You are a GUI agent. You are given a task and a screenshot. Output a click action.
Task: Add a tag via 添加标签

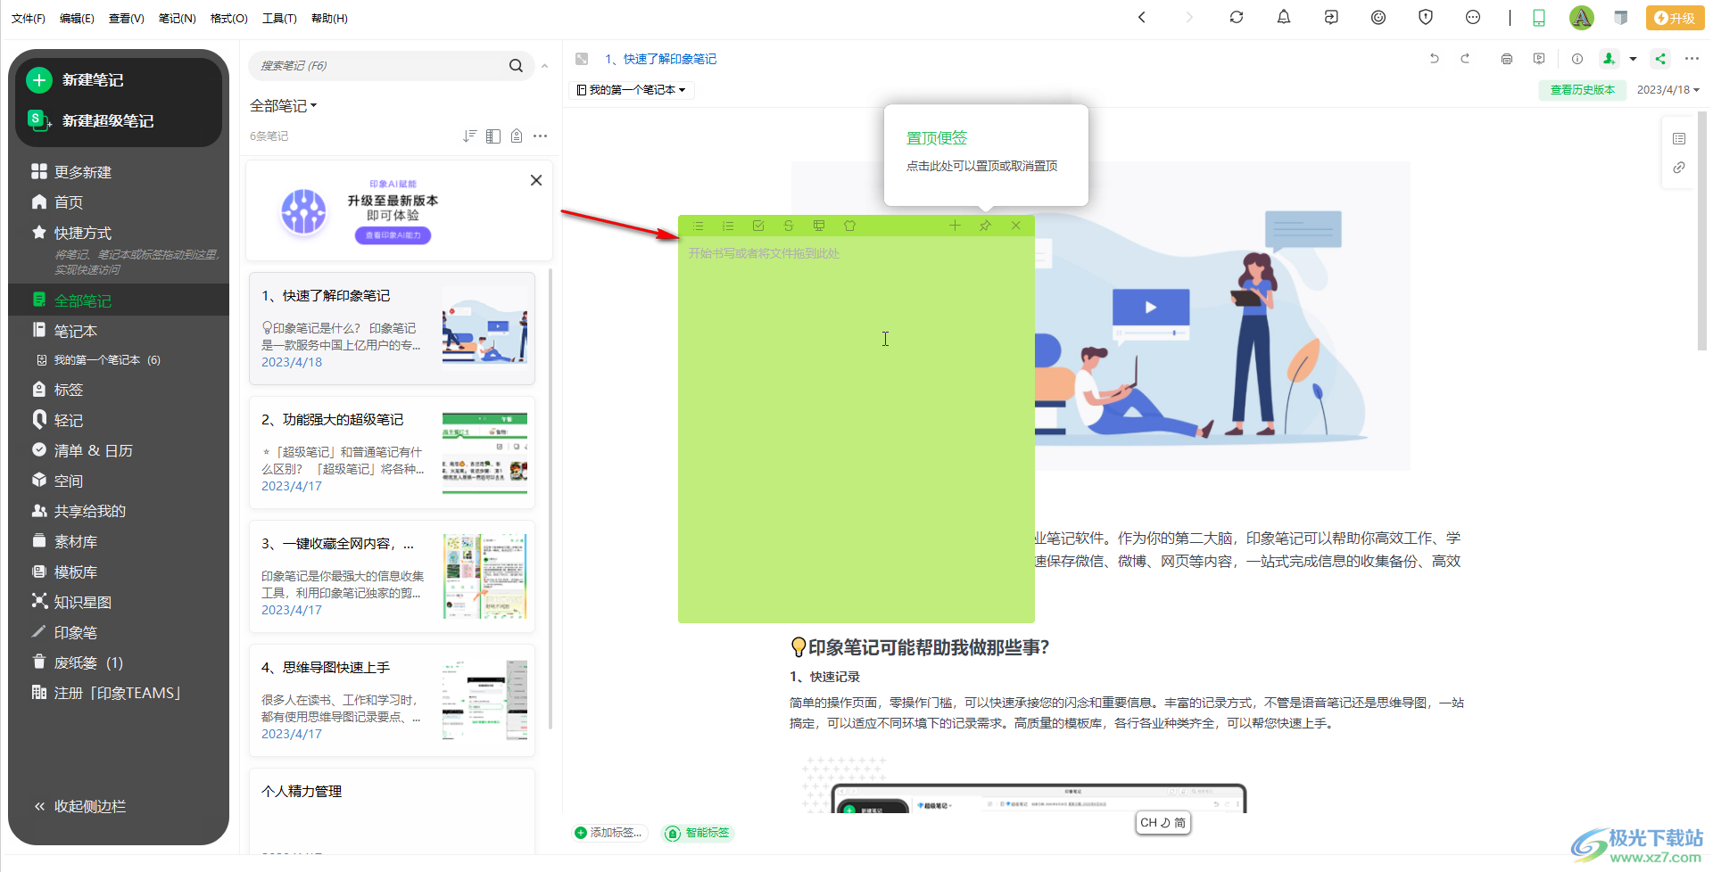[x=608, y=833]
